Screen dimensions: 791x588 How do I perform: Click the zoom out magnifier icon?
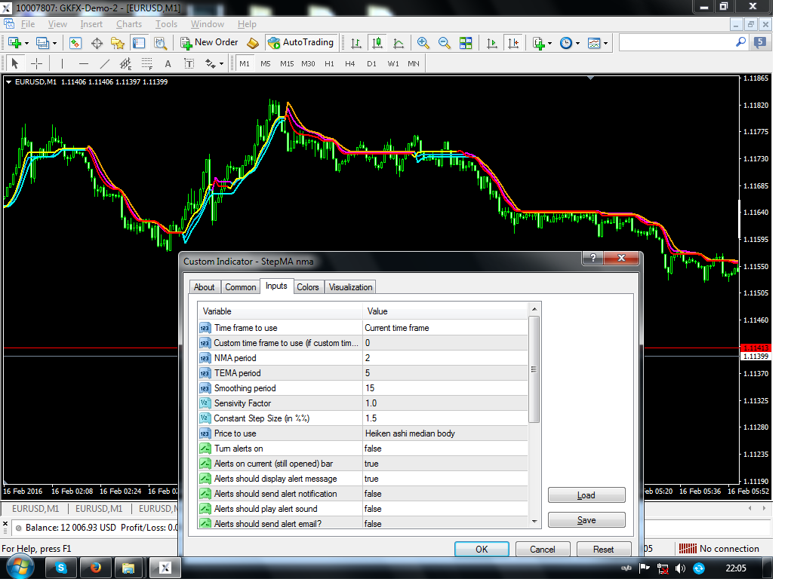coord(444,43)
